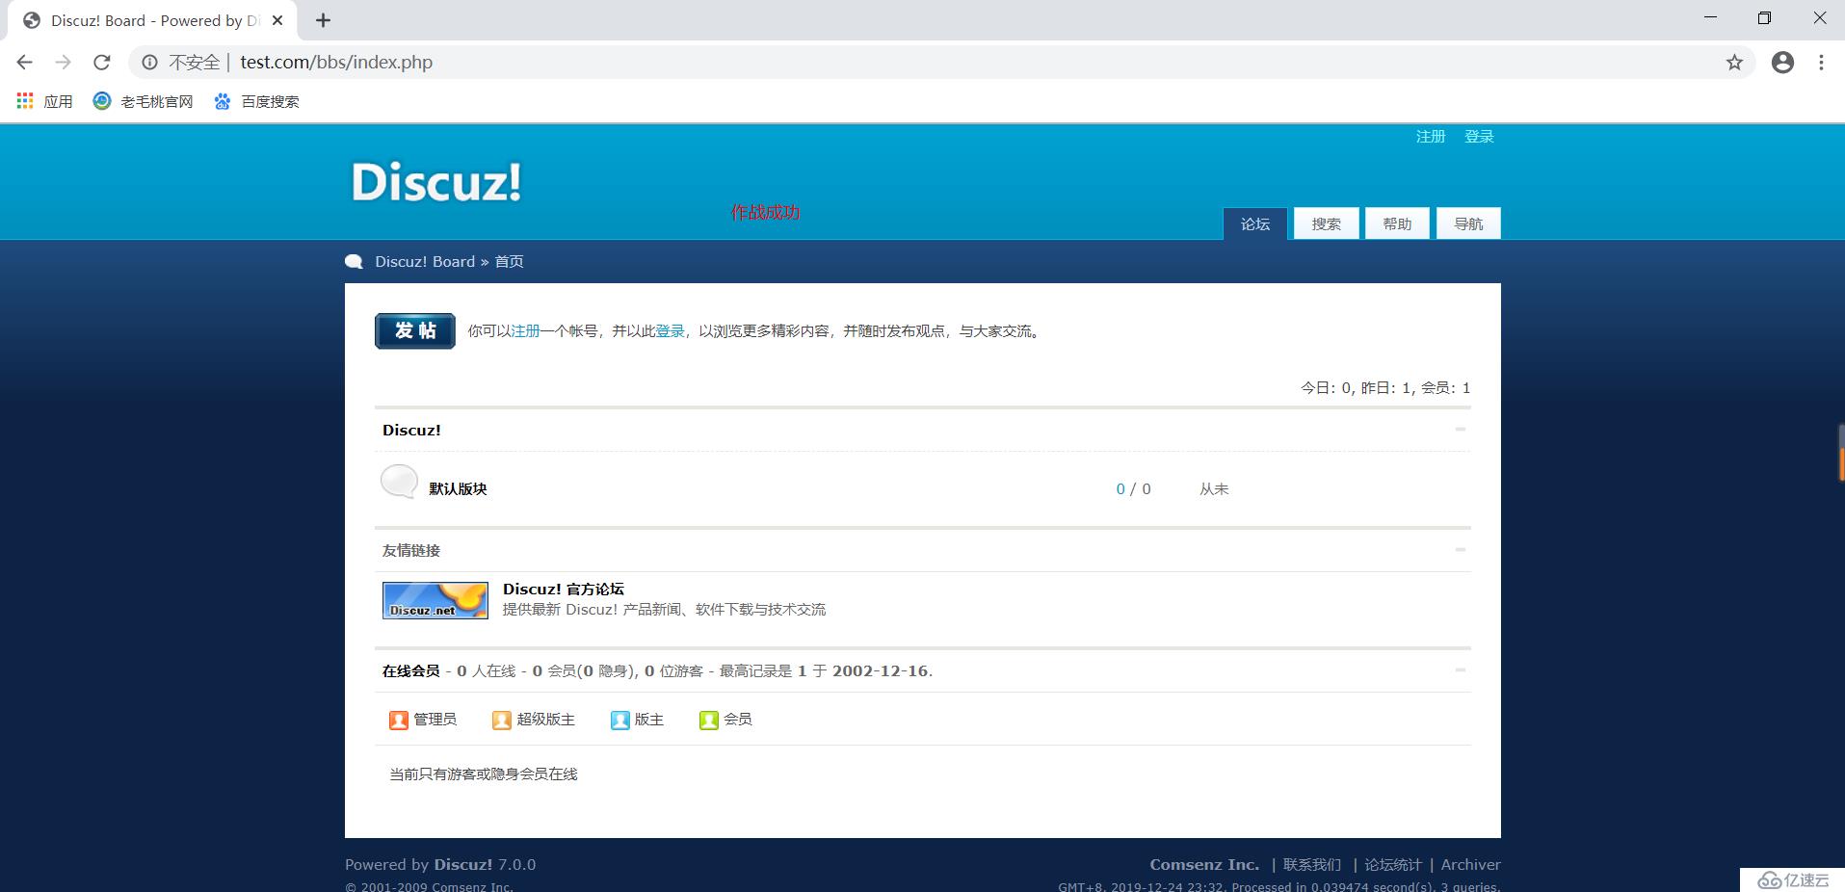Viewport: 1845px width, 892px height.
Task: Open the 论坛统计 footer link
Action: [x=1393, y=865]
